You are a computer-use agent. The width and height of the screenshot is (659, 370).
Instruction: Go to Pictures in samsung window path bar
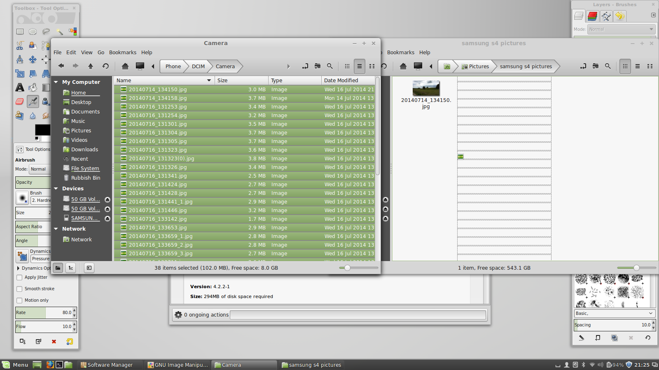click(x=475, y=66)
